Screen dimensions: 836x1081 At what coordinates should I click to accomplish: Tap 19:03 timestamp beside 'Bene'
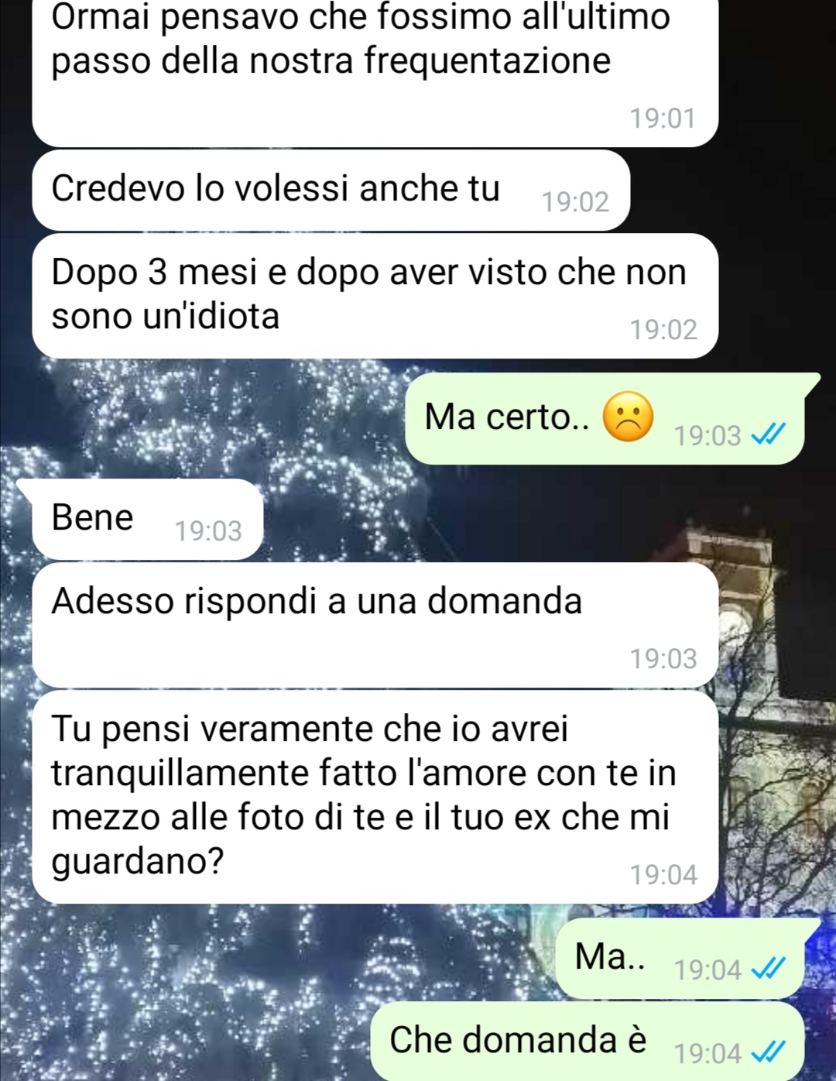tap(208, 531)
